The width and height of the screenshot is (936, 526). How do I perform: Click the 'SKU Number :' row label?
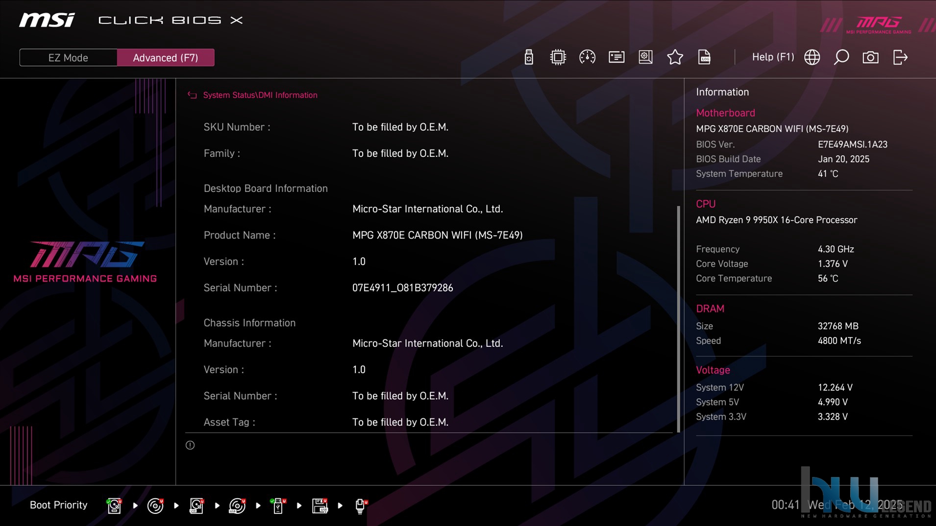(x=237, y=127)
